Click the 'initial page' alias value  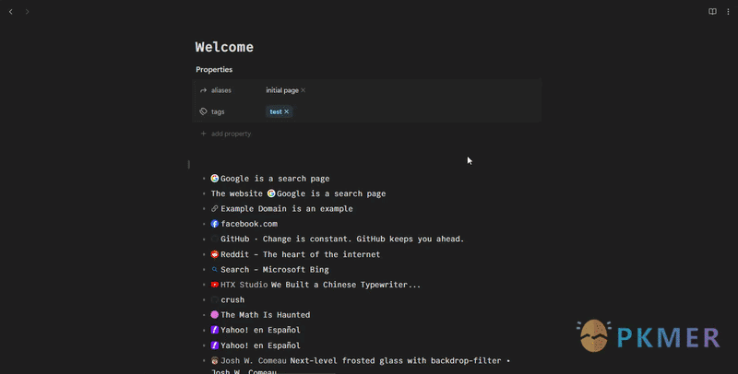282,90
